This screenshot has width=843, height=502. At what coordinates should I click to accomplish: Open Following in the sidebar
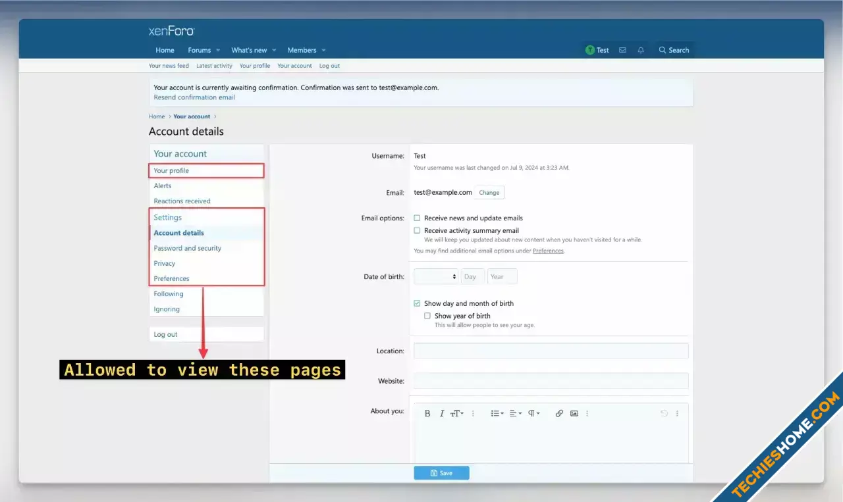point(206,294)
